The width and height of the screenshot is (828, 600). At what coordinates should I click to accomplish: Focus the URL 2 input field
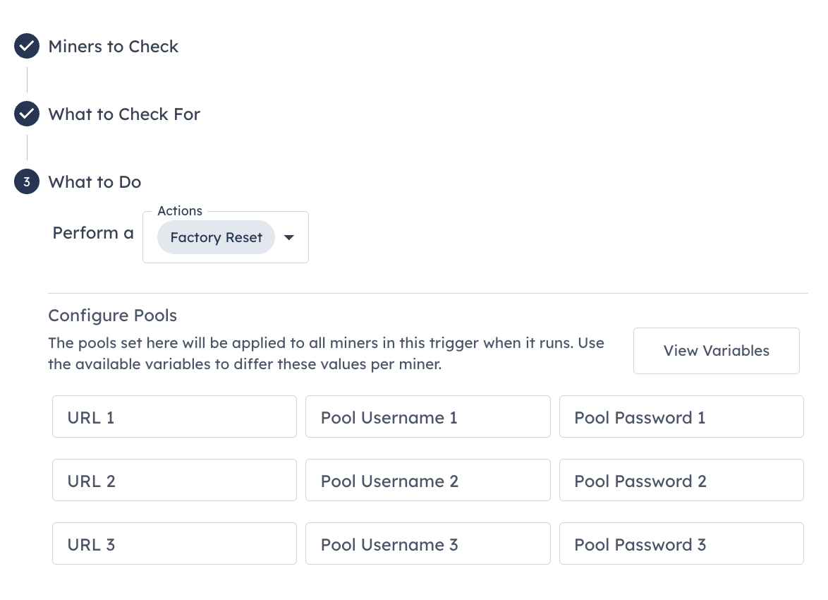(174, 480)
